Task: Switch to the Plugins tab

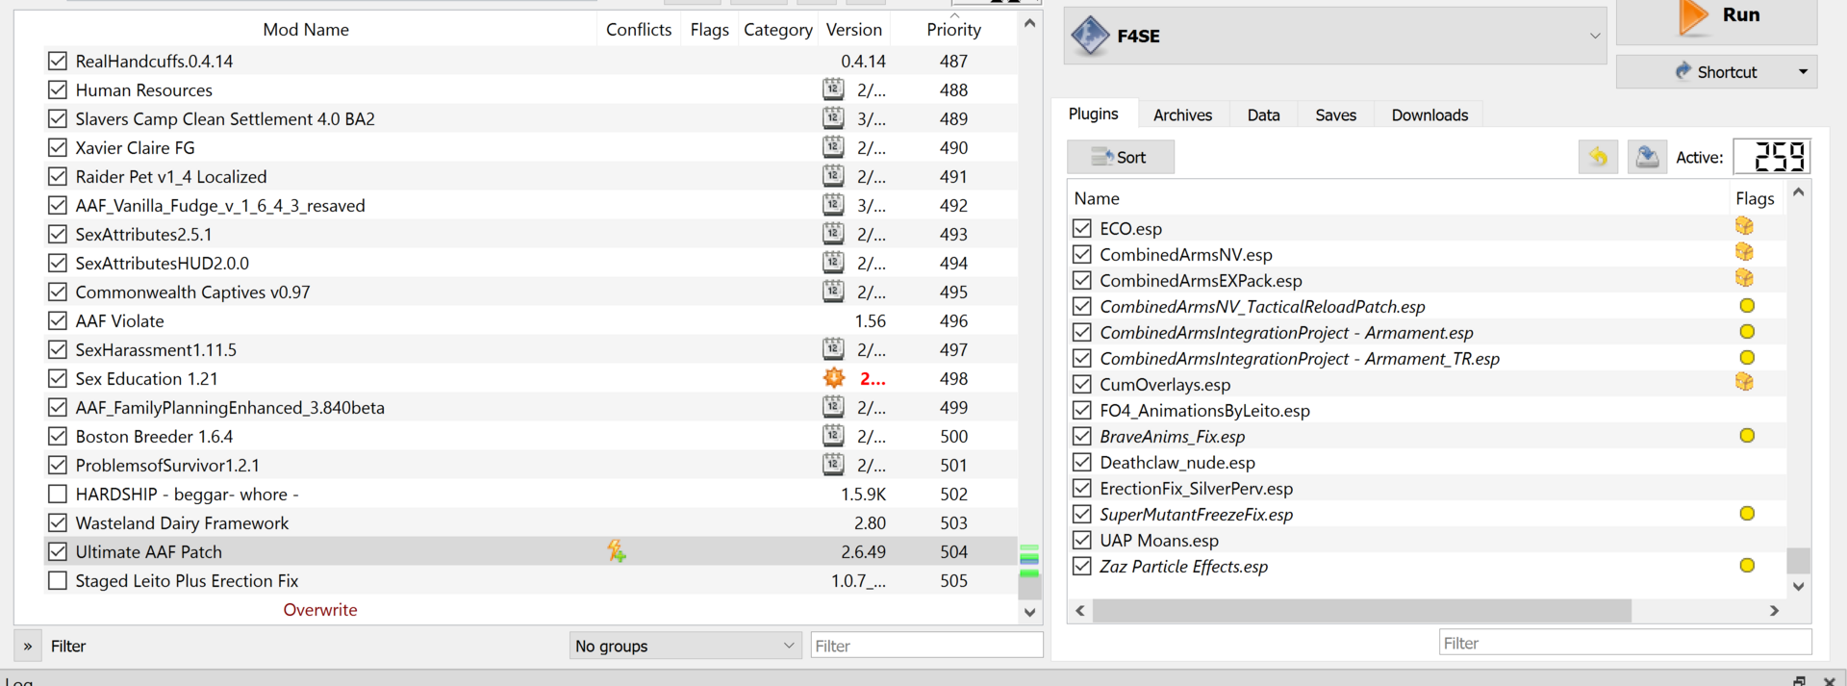Action: point(1094,114)
